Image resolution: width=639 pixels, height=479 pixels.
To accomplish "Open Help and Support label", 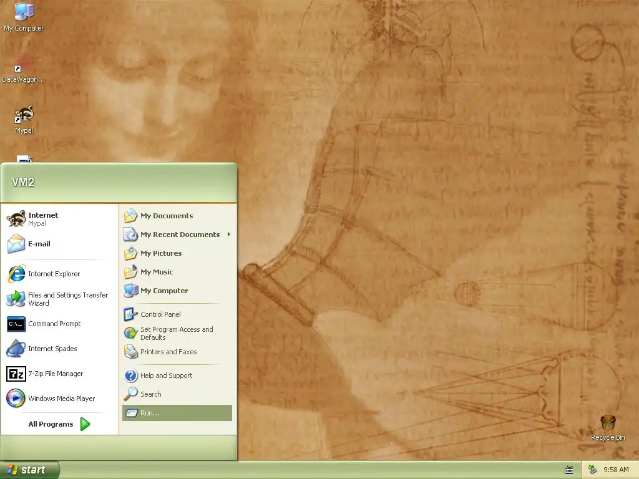I will 166,375.
